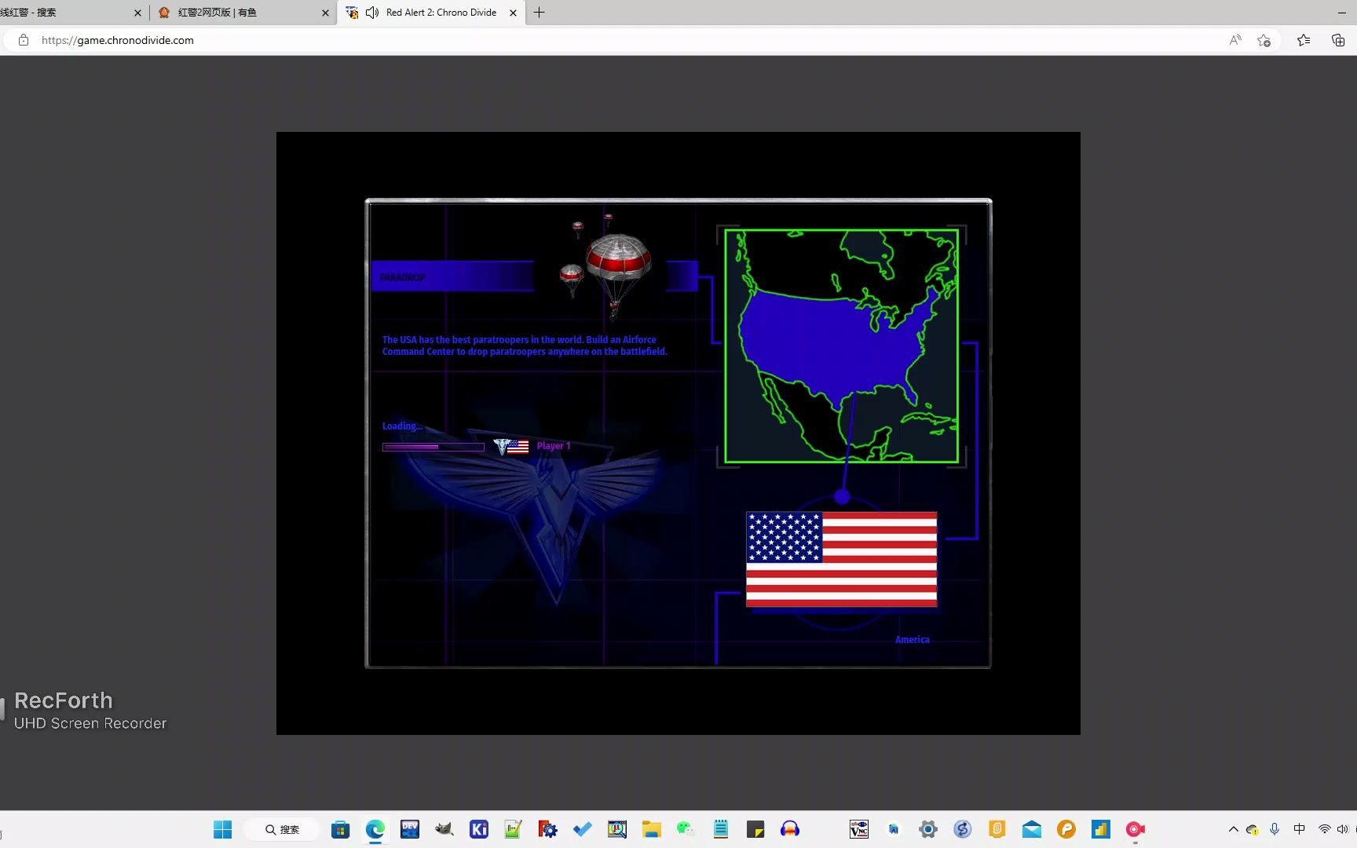Image resolution: width=1357 pixels, height=848 pixels.
Task: Open the blue S swirl app icon
Action: (963, 829)
